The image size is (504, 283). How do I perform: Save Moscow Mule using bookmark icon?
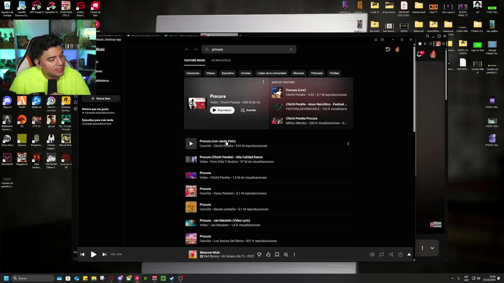pos(277,255)
